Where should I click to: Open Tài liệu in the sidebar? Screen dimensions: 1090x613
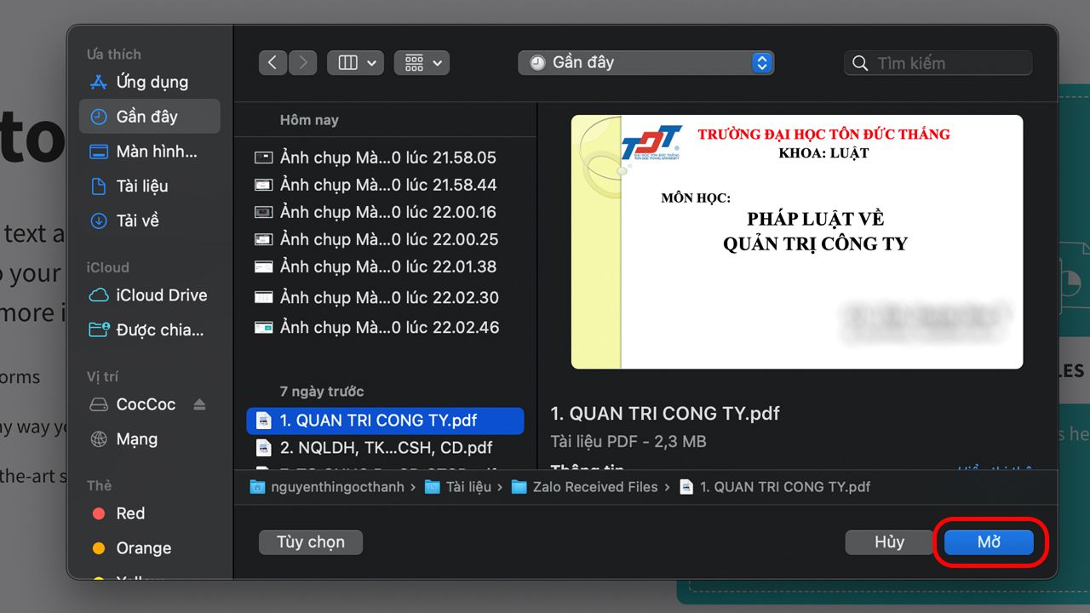(x=149, y=186)
